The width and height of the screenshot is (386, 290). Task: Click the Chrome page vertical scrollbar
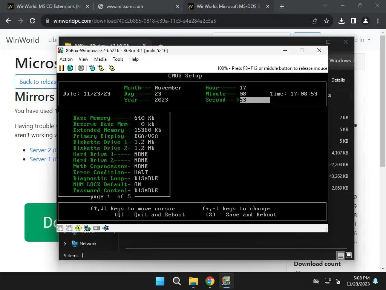(x=383, y=101)
